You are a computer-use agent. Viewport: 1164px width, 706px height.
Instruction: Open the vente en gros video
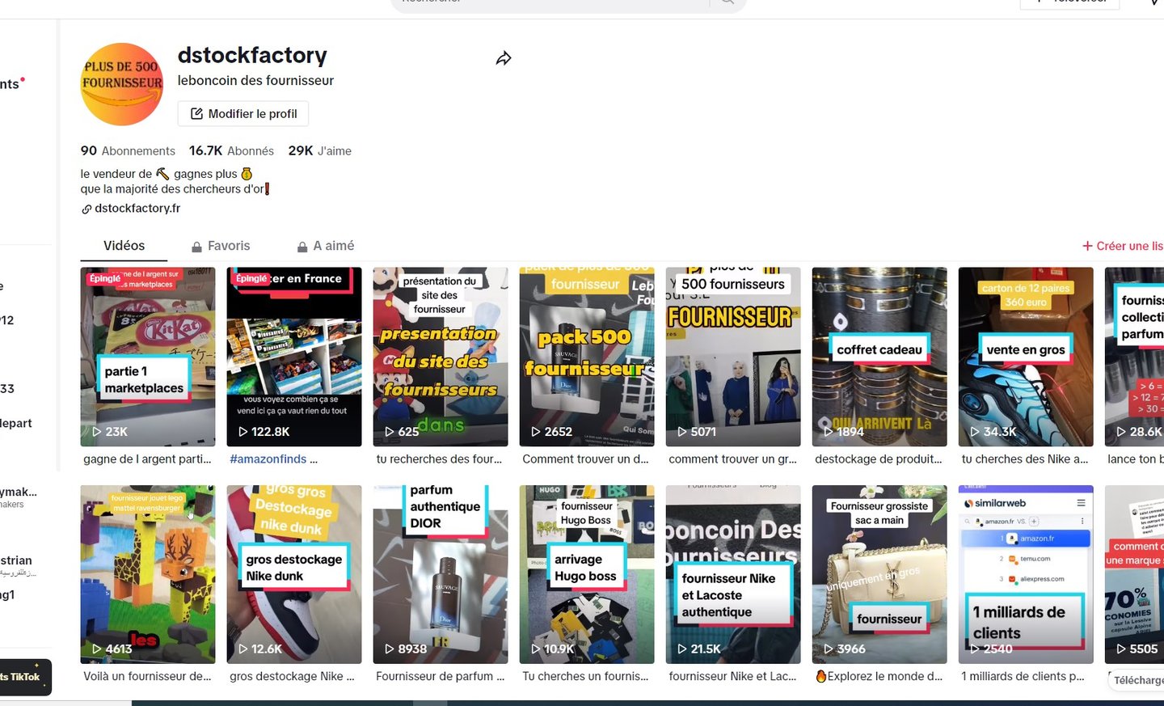click(x=1026, y=357)
